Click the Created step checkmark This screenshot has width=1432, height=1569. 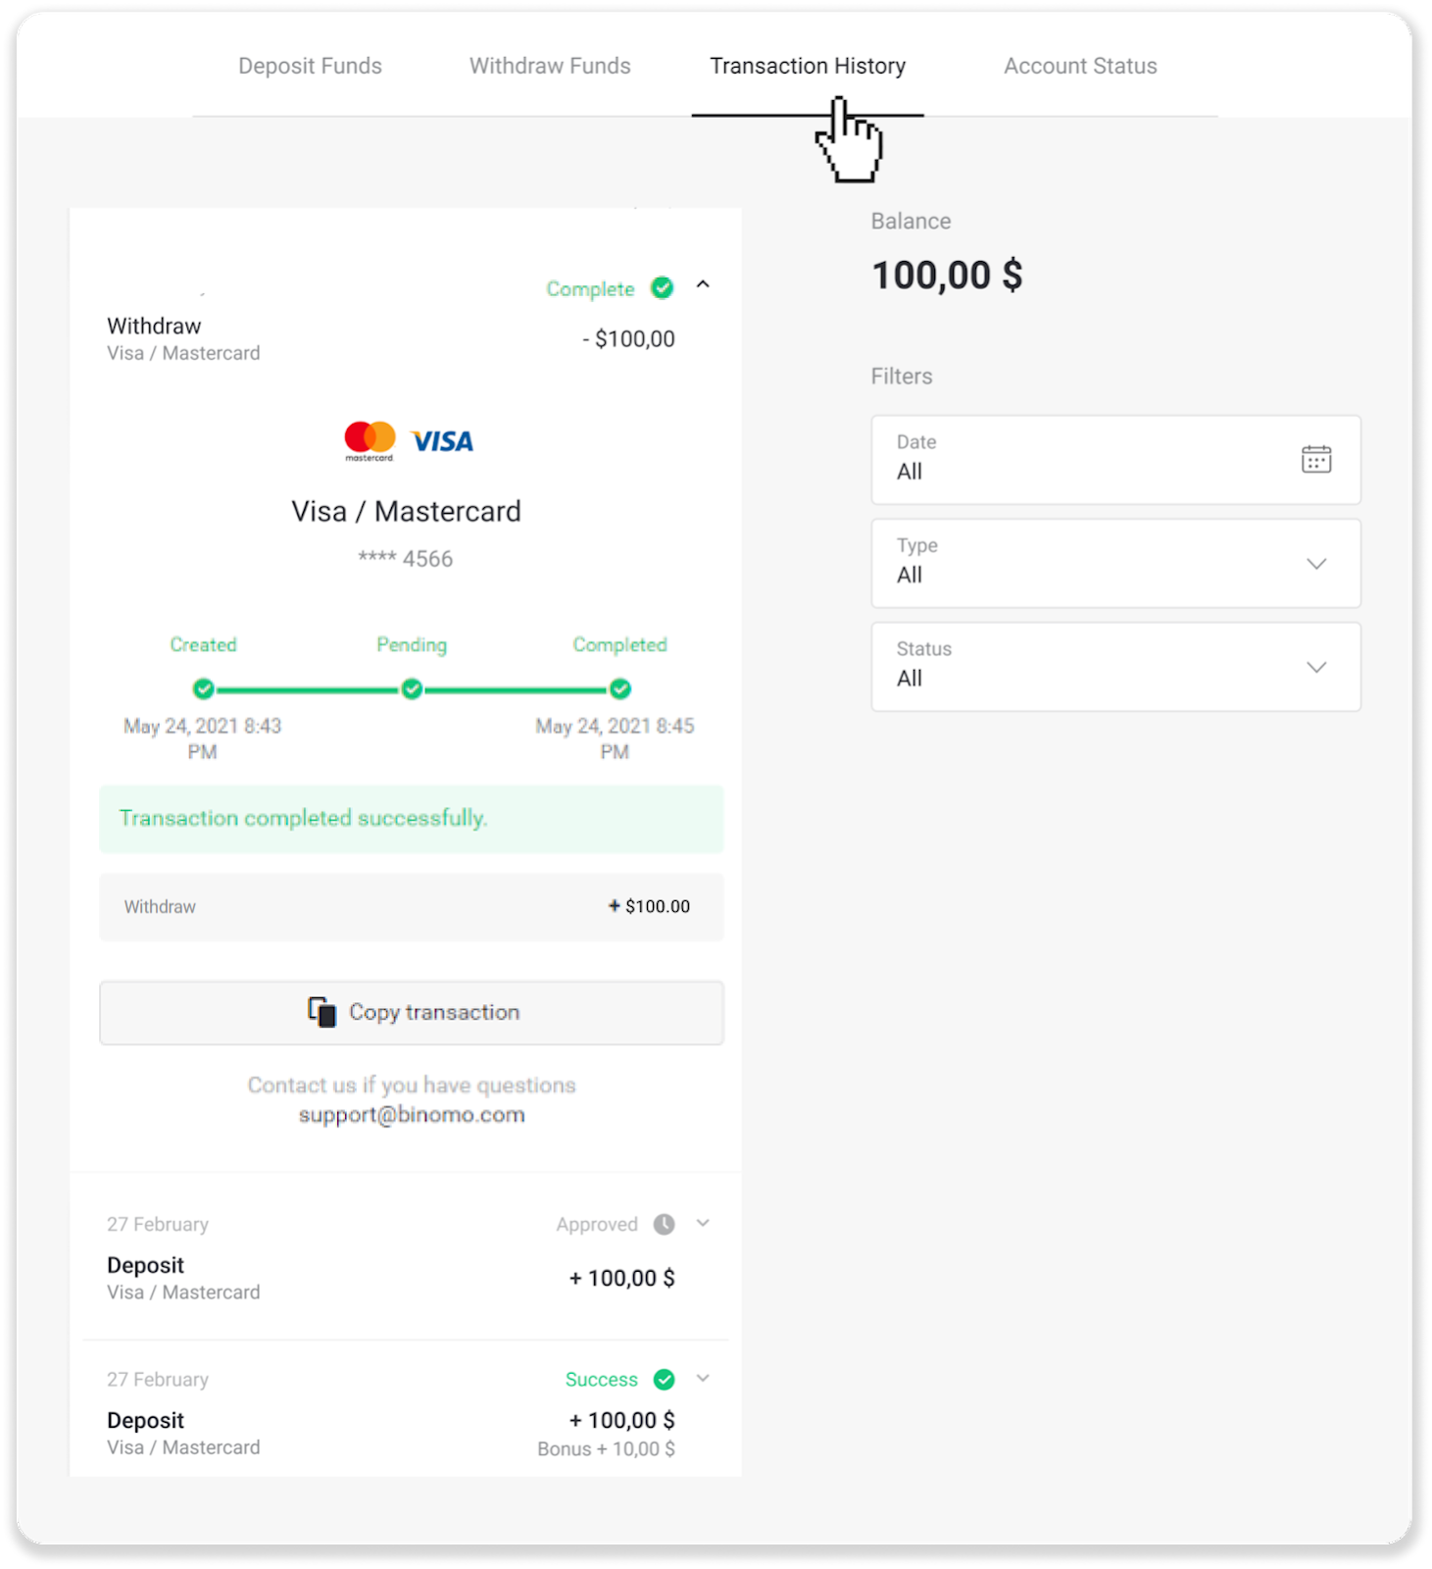204,689
